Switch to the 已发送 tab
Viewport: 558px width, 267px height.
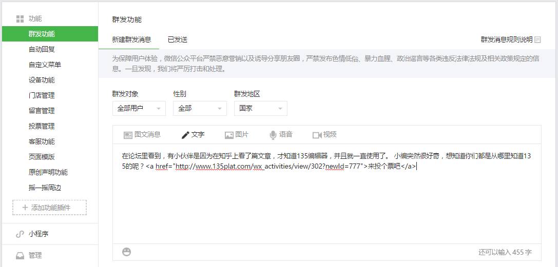click(178, 39)
